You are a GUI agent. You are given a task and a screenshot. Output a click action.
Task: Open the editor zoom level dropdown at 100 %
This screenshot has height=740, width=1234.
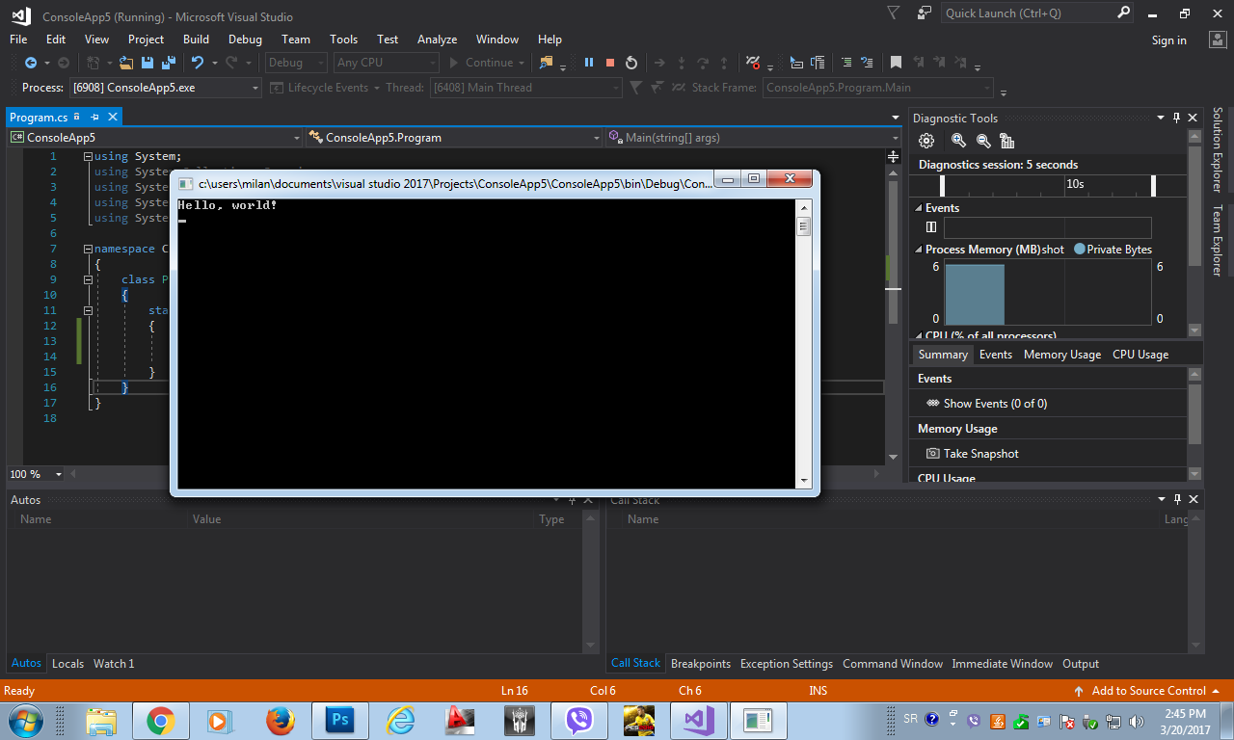tap(58, 474)
